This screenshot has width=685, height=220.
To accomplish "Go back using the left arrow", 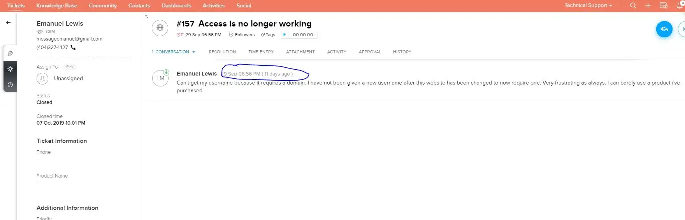I will (8, 23).
